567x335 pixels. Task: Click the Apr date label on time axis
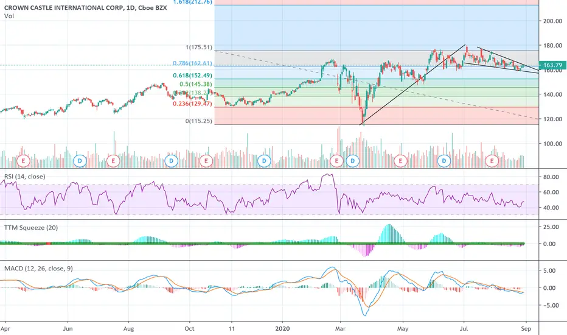pyautogui.click(x=5, y=329)
